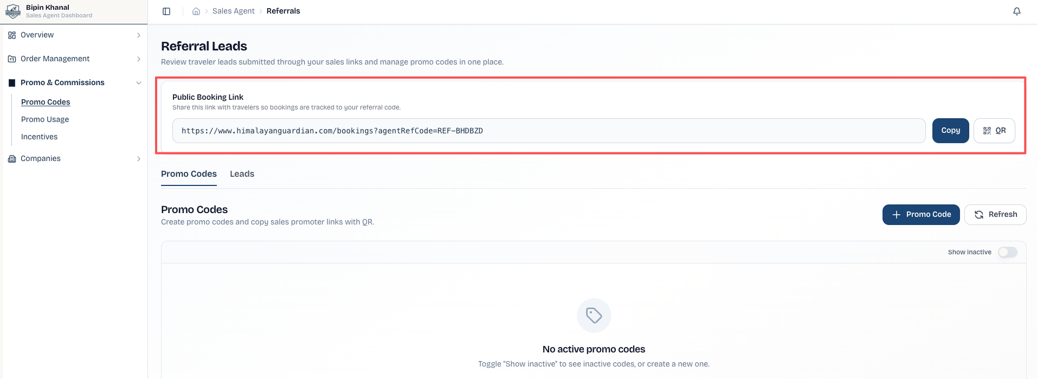This screenshot has height=379, width=1037.
Task: Show QR code for booking link
Action: (x=994, y=131)
